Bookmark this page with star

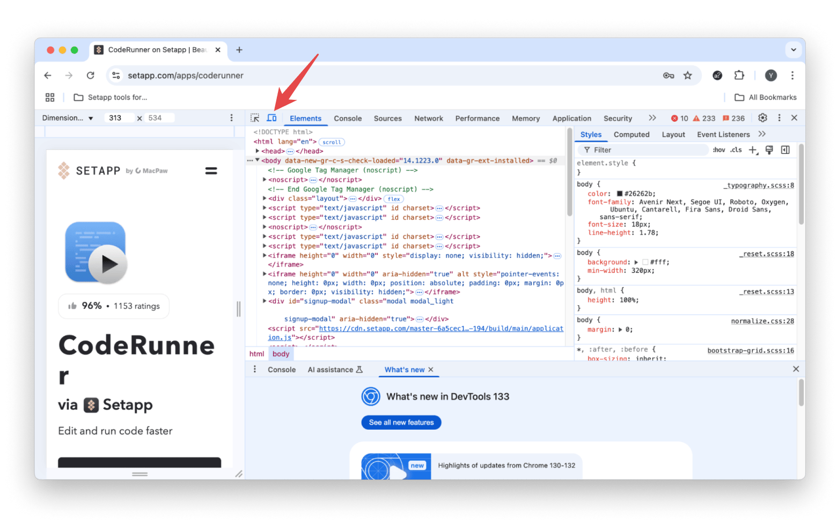point(688,76)
